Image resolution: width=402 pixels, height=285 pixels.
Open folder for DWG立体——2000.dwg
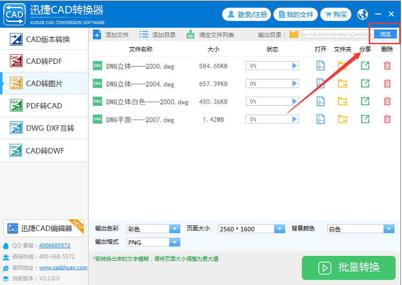click(342, 65)
